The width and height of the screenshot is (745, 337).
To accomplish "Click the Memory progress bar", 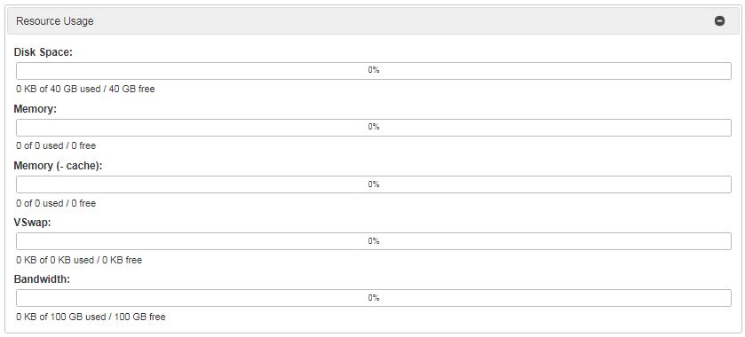I will 374,128.
